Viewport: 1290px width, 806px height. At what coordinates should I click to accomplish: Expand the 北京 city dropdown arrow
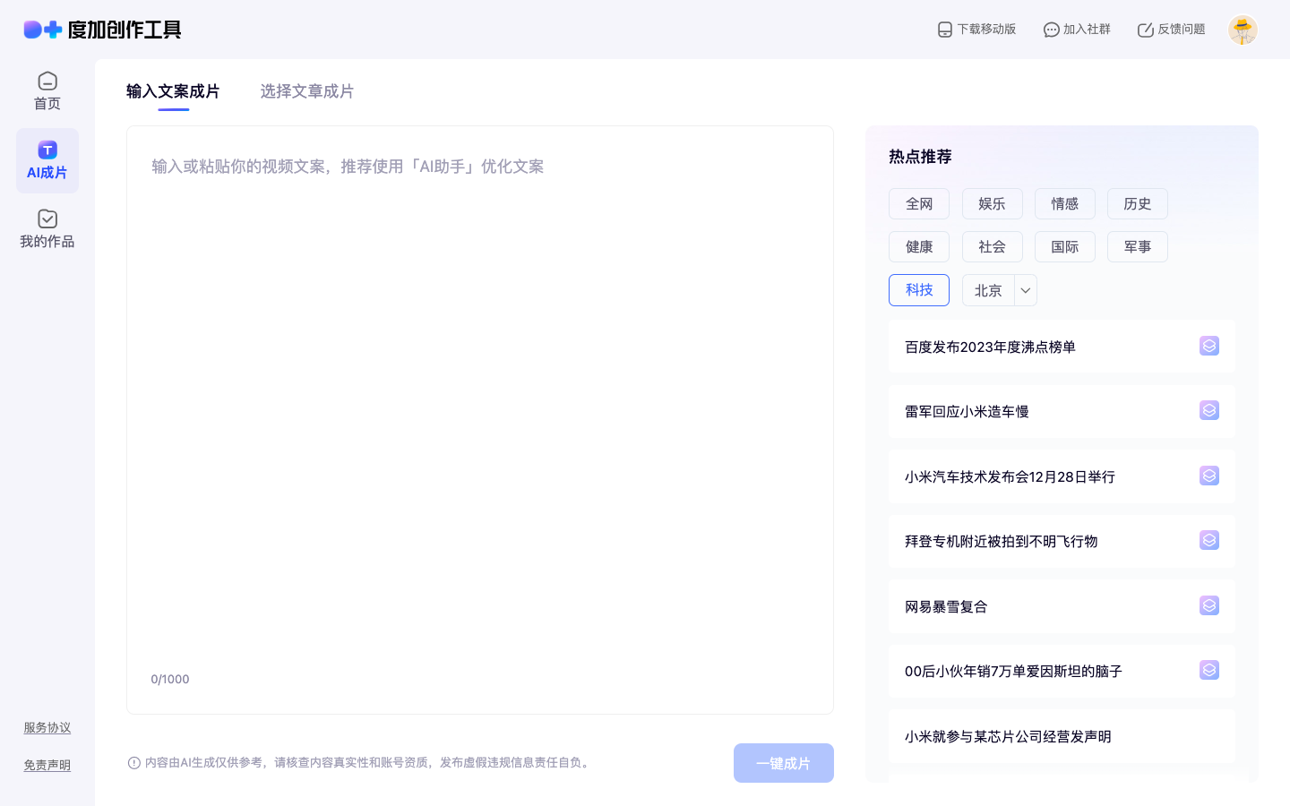point(1026,290)
